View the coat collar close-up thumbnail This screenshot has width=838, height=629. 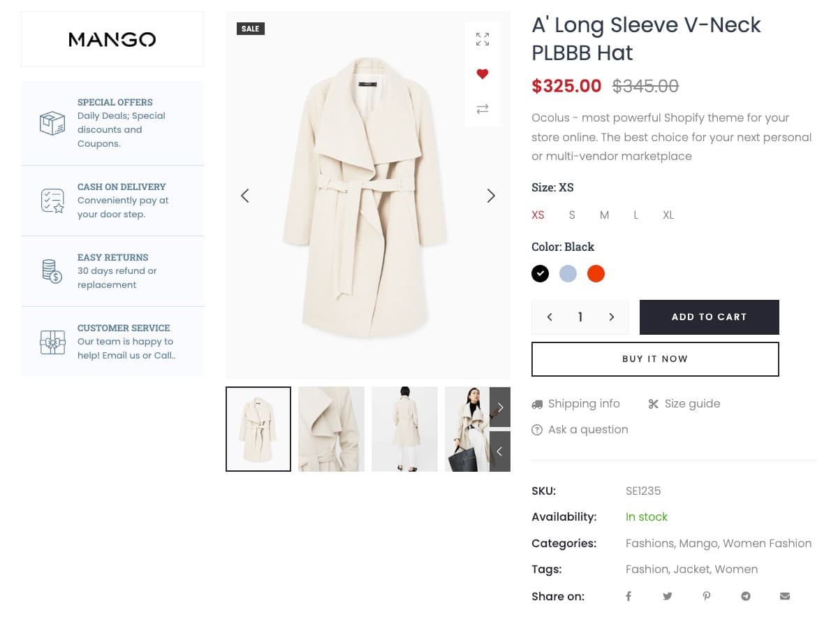pos(331,429)
